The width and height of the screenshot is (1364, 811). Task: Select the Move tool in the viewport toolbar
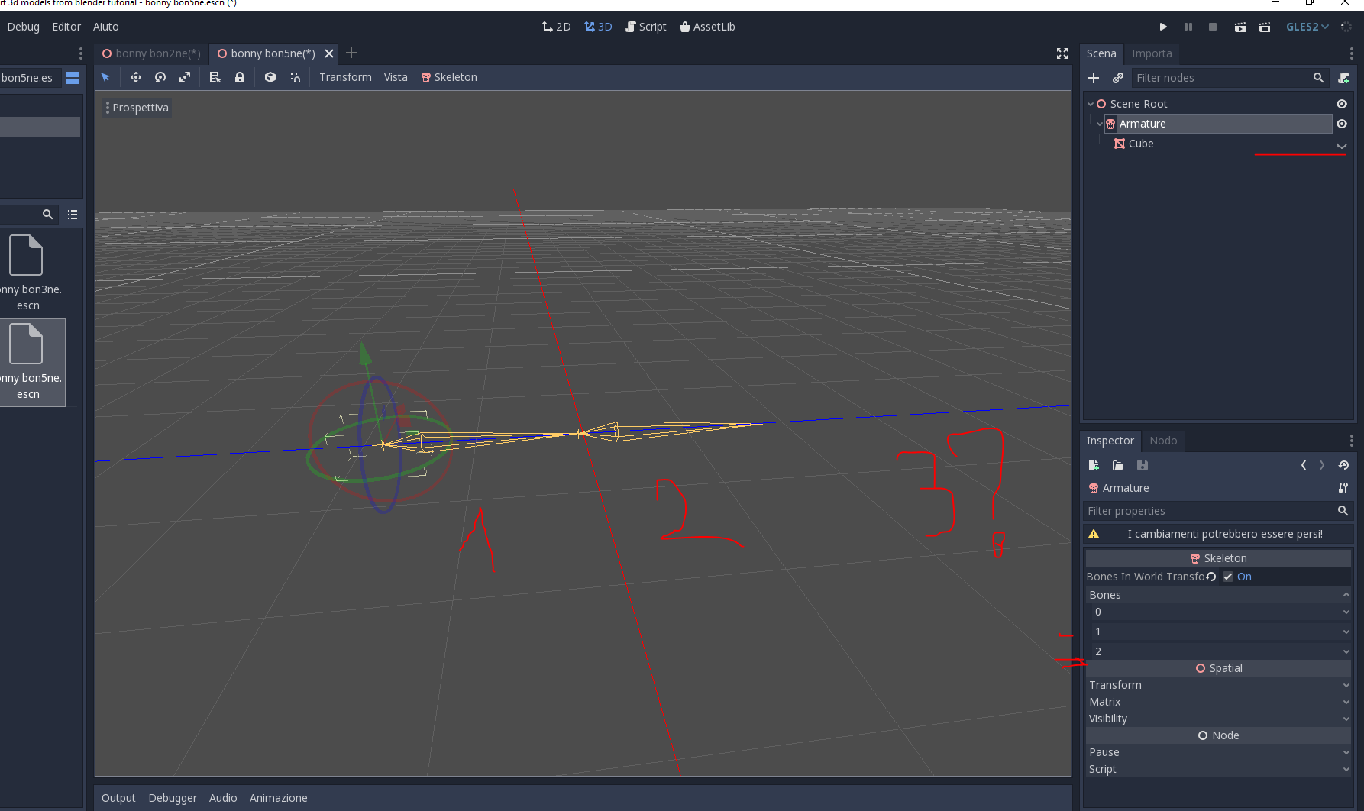[x=136, y=77]
